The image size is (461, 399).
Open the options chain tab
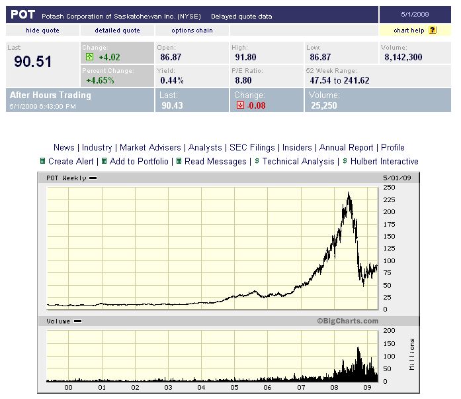point(192,30)
